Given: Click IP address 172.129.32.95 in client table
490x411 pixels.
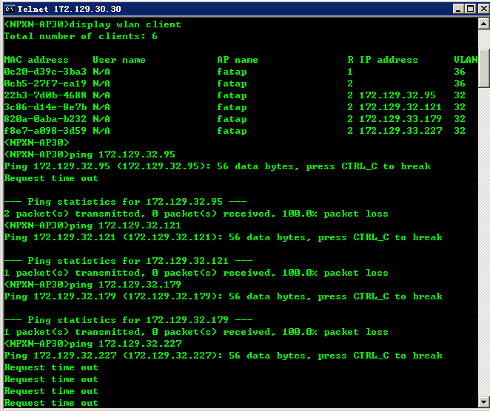Looking at the screenshot, I should (397, 95).
